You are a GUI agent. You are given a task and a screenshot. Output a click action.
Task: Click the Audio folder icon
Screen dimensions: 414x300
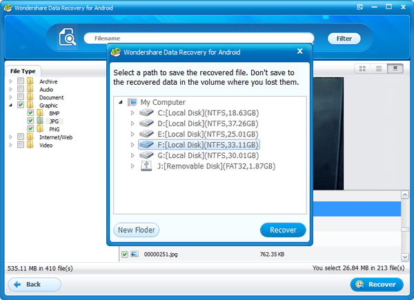[30, 89]
